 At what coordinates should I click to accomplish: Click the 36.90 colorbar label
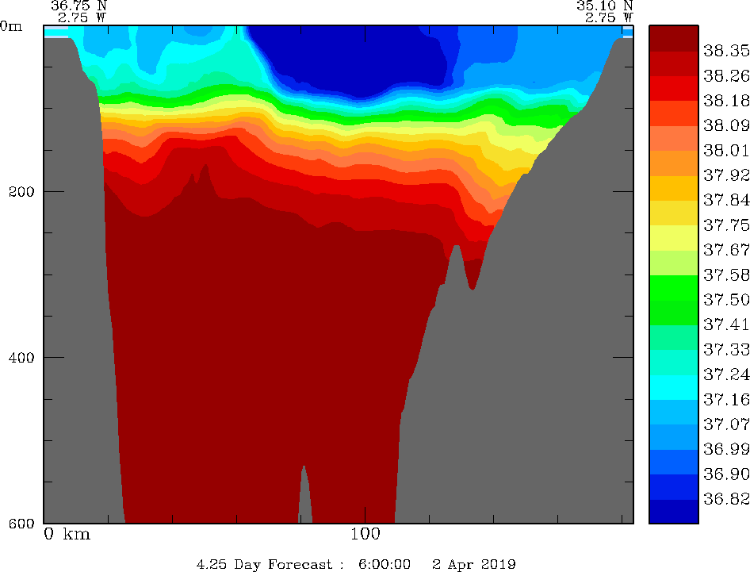click(725, 474)
